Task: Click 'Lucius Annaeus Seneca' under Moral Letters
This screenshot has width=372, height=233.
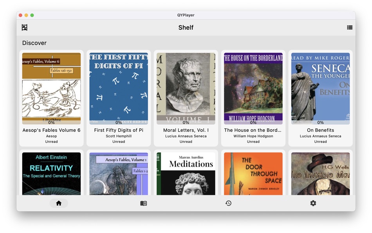Action: point(186,136)
